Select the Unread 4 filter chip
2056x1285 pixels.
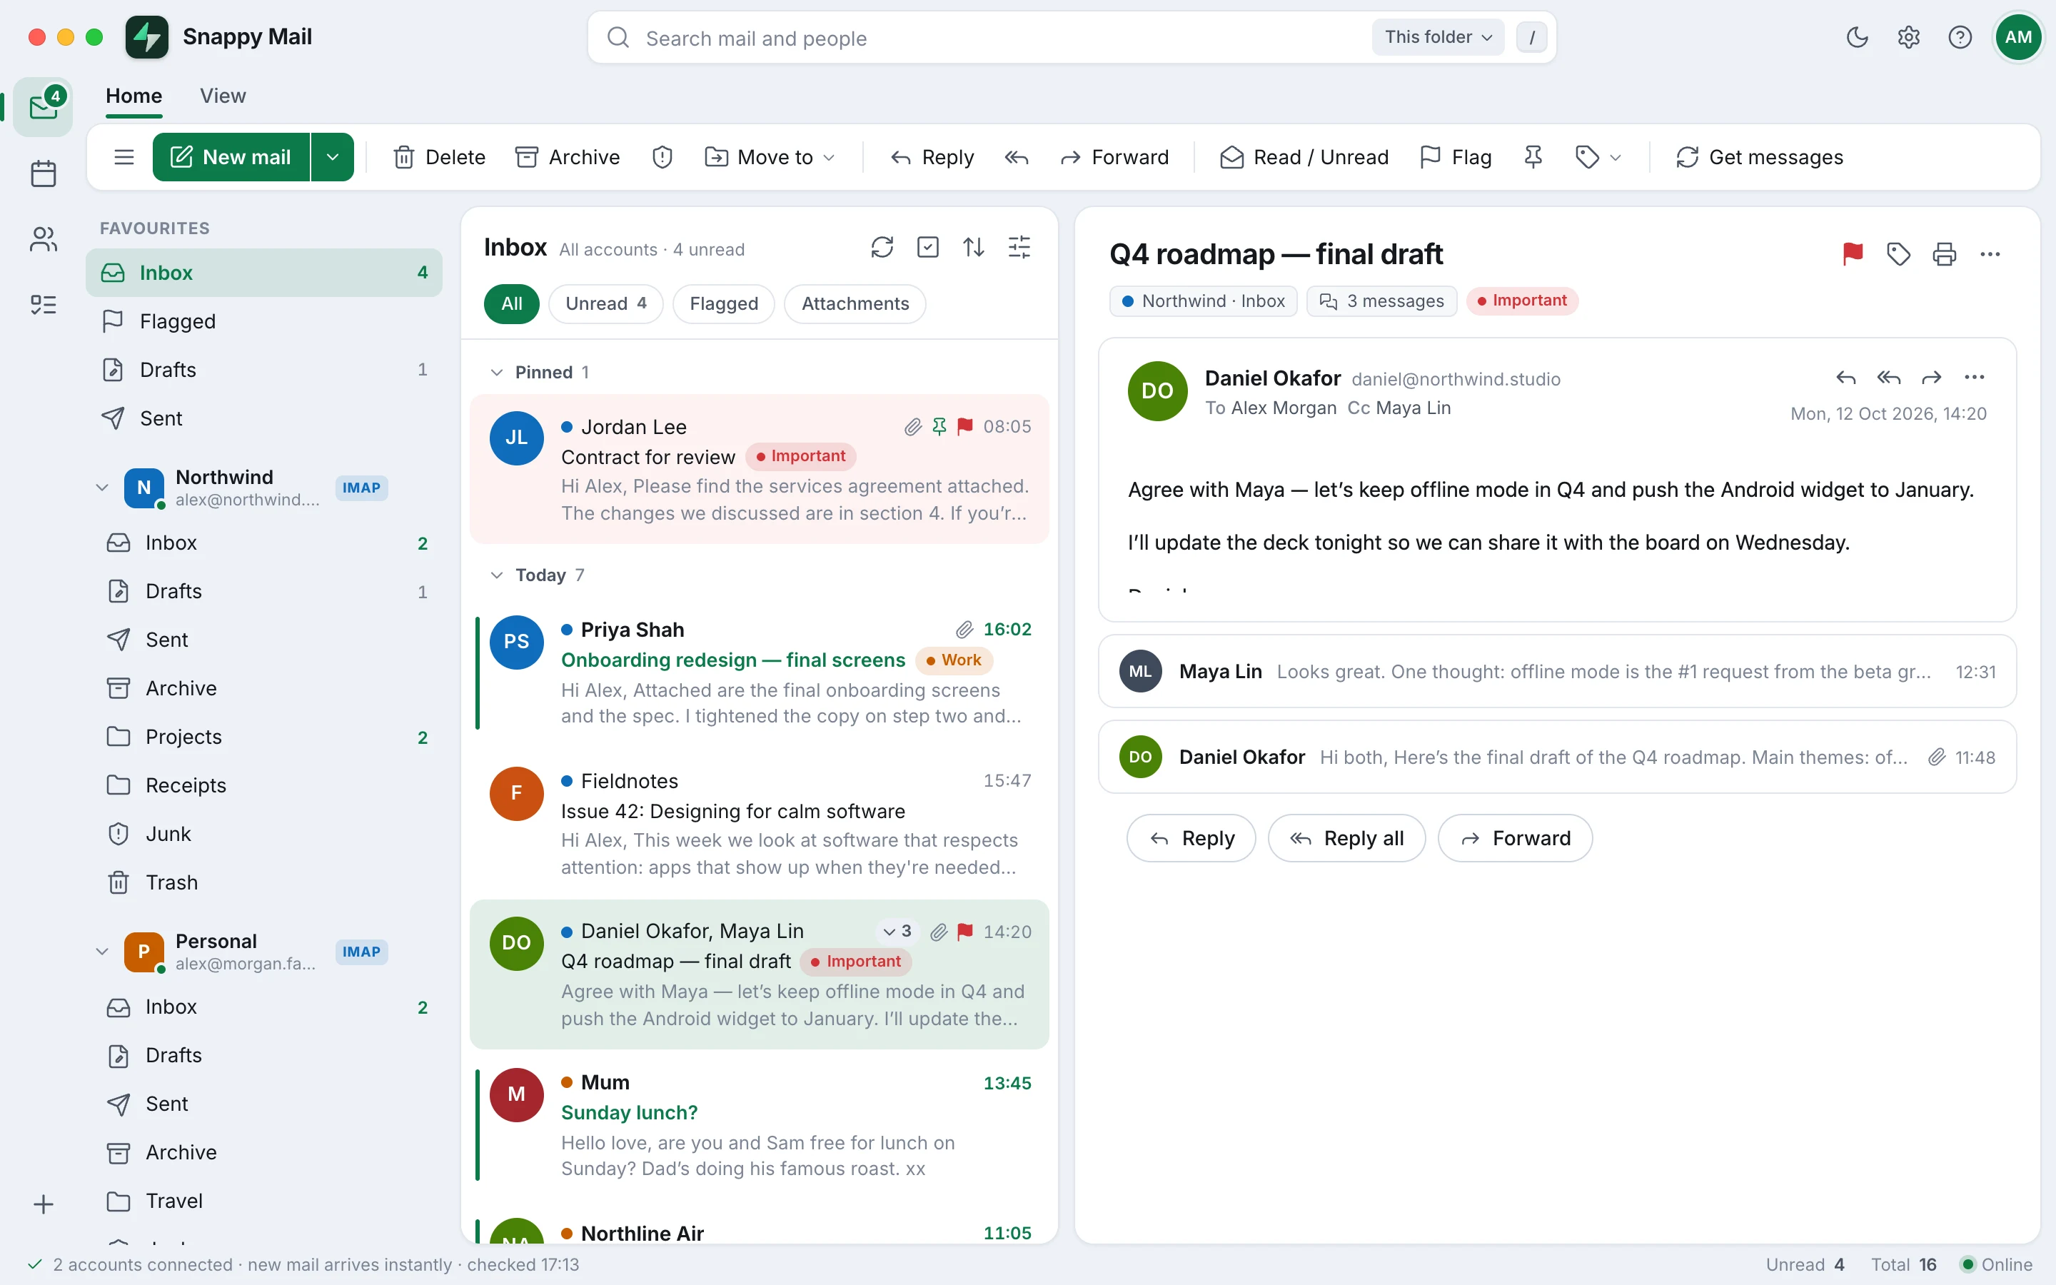pos(606,303)
